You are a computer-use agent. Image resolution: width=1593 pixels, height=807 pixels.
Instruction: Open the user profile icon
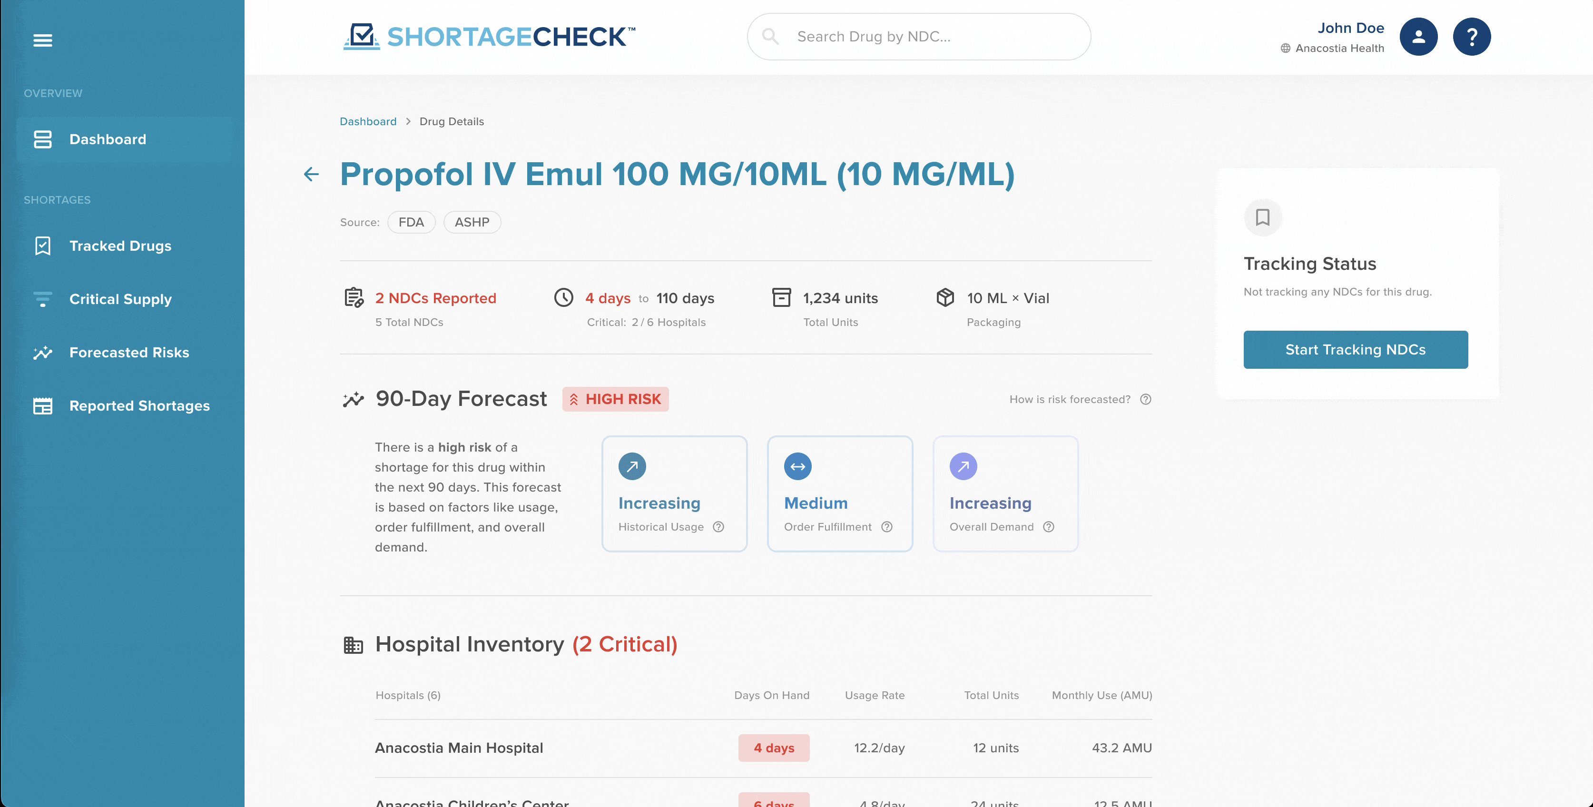[x=1418, y=37]
